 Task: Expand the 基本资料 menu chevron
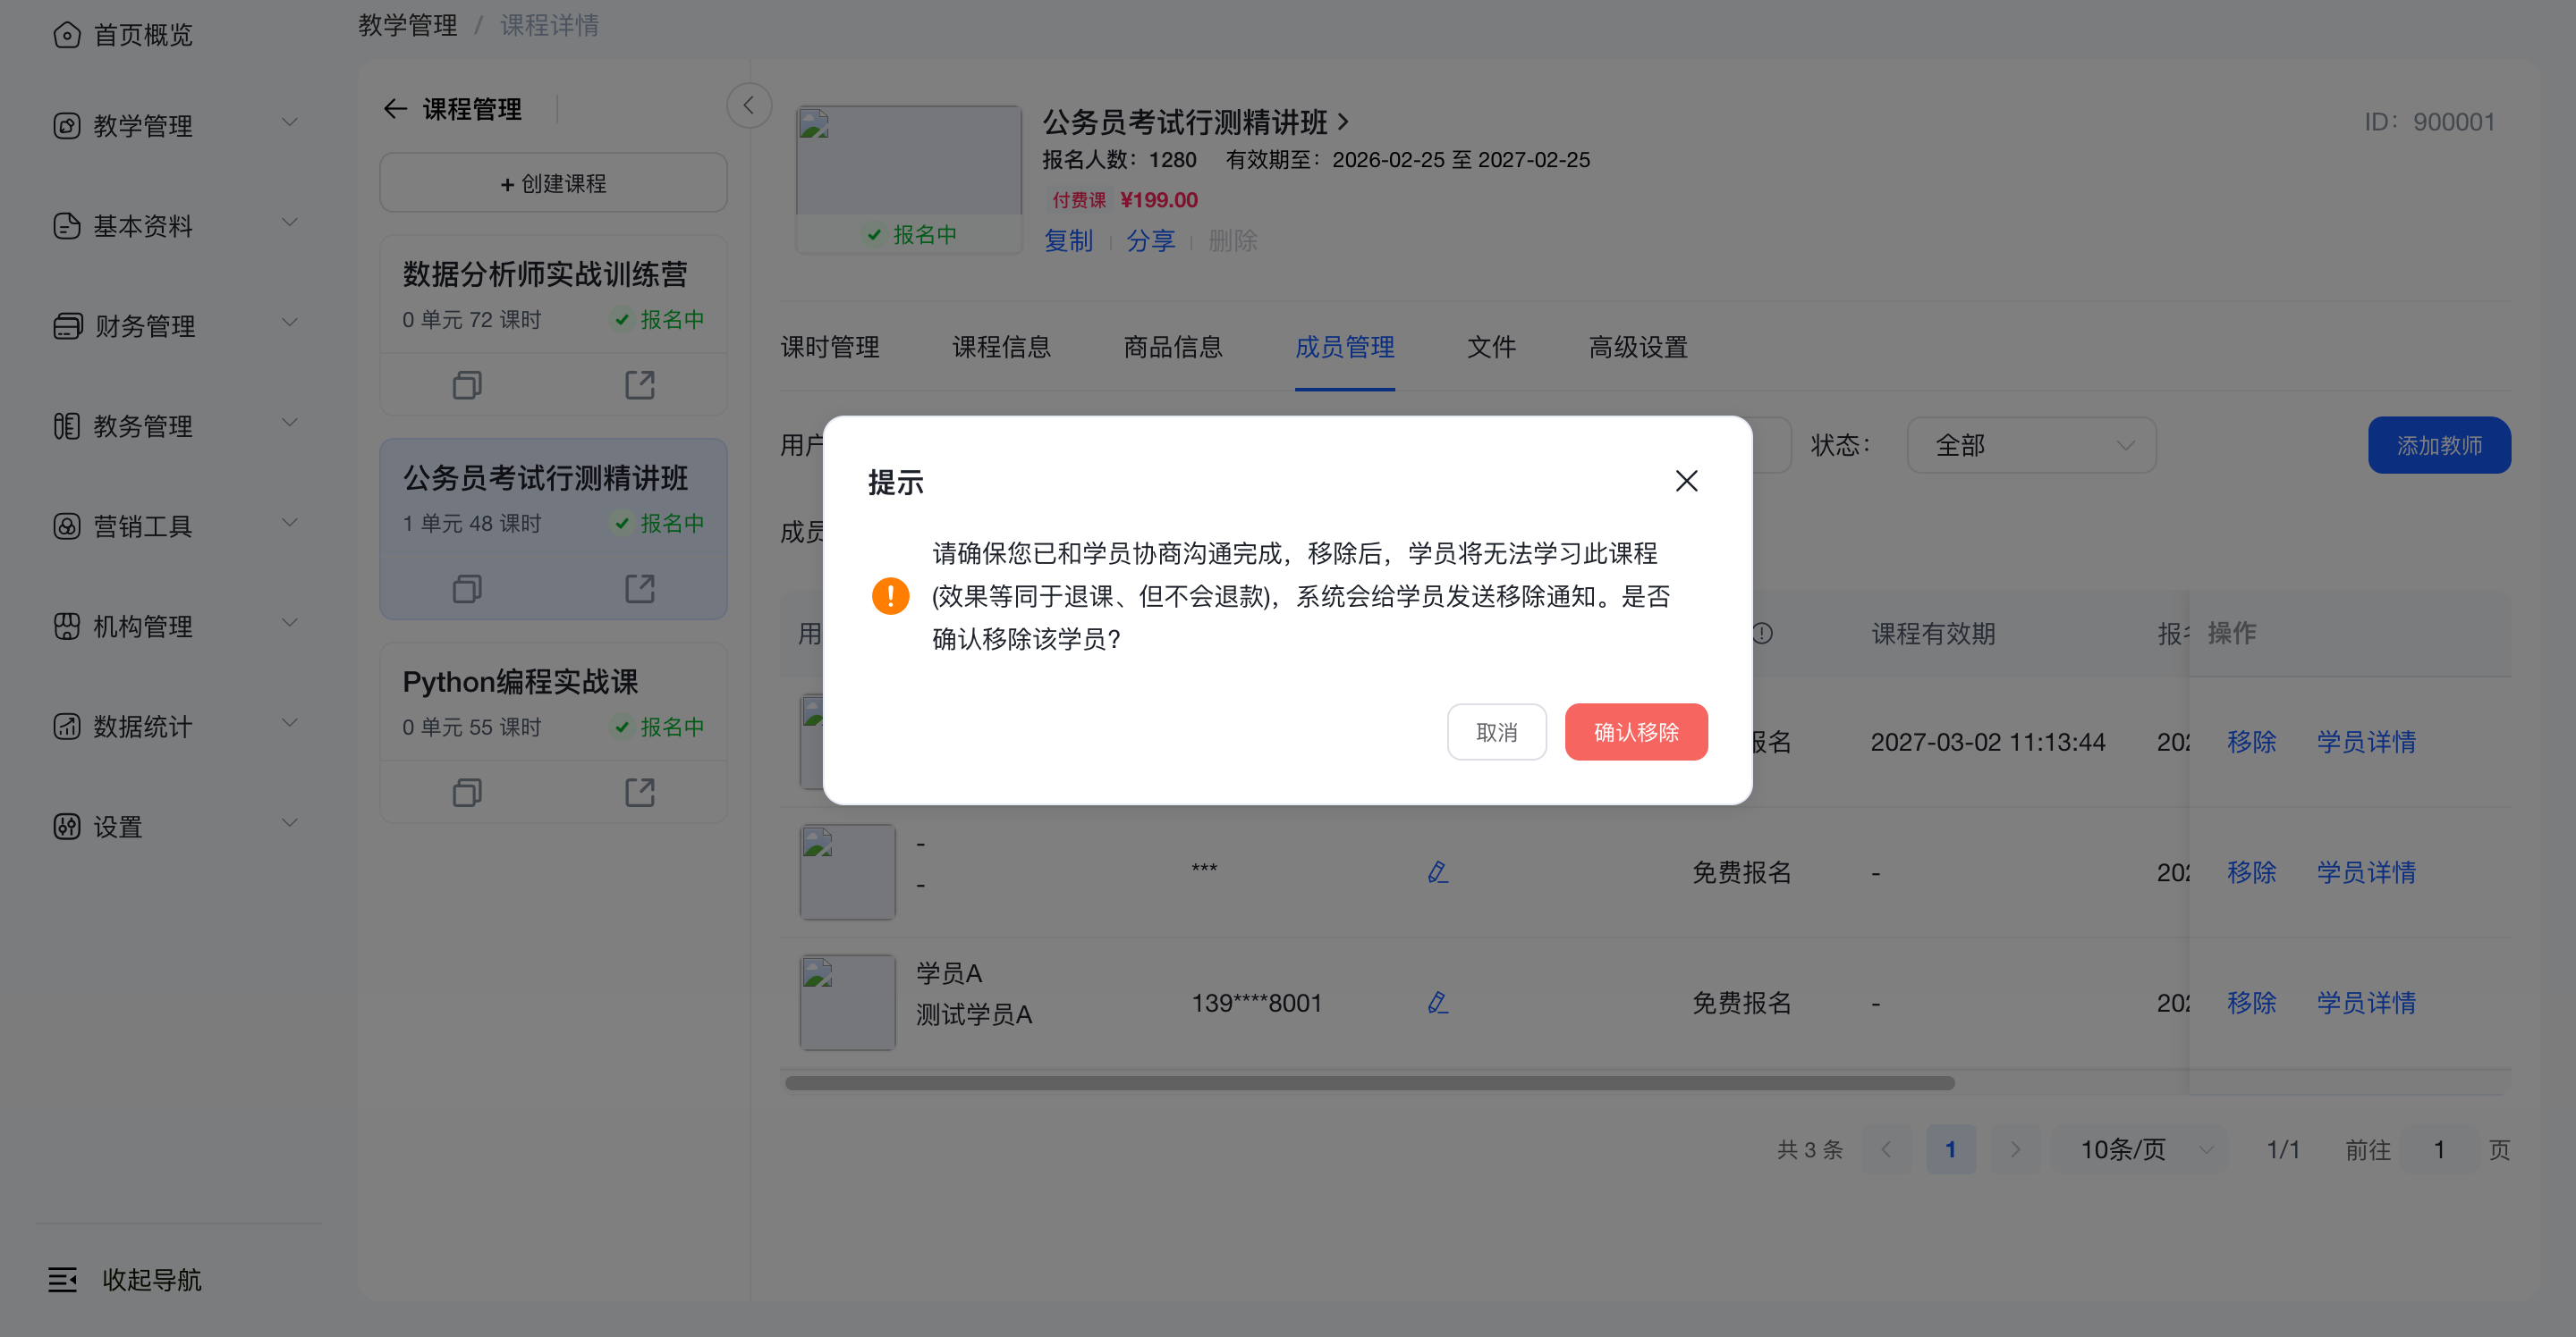[290, 222]
